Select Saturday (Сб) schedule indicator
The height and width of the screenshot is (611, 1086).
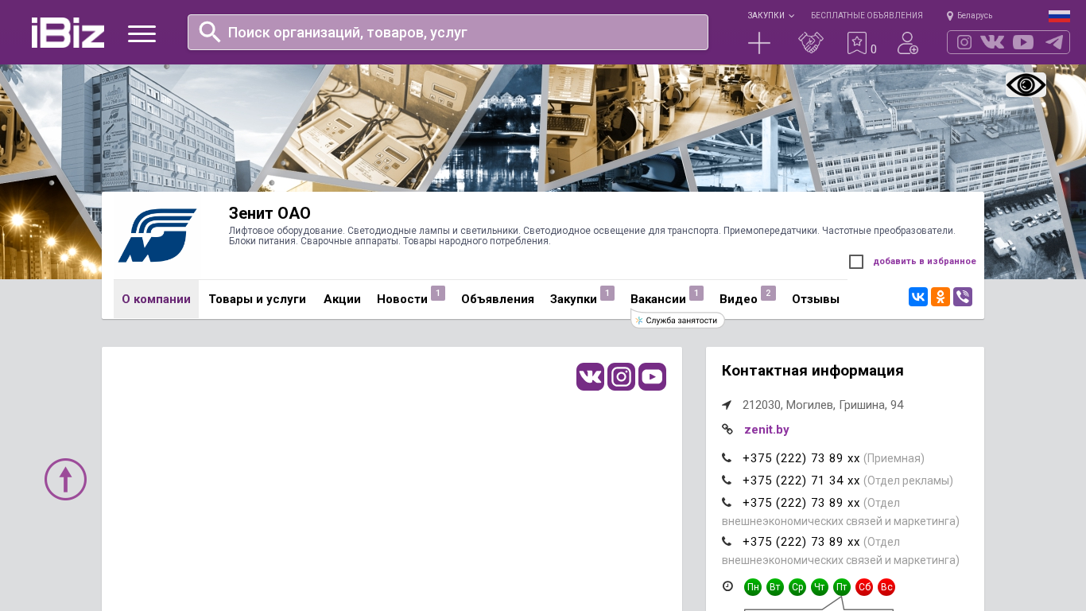coord(864,587)
